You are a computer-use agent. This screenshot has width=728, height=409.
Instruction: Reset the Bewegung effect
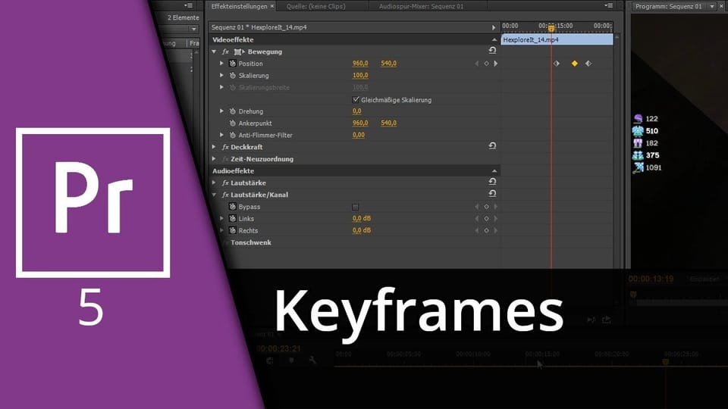[x=492, y=50]
